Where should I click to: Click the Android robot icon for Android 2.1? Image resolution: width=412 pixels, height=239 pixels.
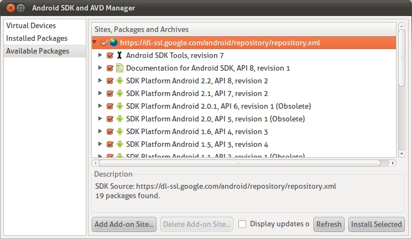[x=119, y=93]
